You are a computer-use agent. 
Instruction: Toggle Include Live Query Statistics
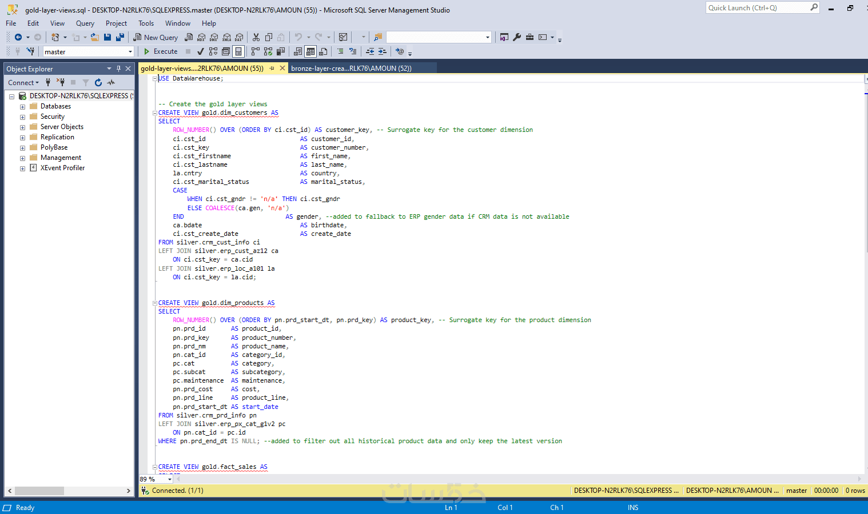click(x=268, y=51)
